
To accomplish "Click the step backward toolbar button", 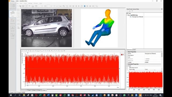I will pyautogui.click(x=76, y=6).
